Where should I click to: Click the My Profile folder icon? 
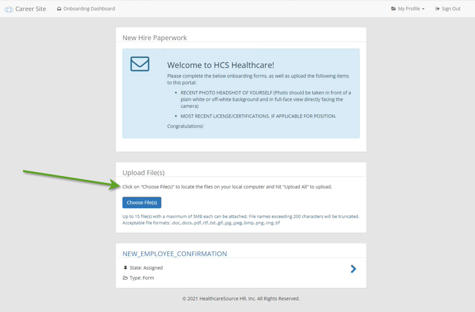pyautogui.click(x=393, y=9)
